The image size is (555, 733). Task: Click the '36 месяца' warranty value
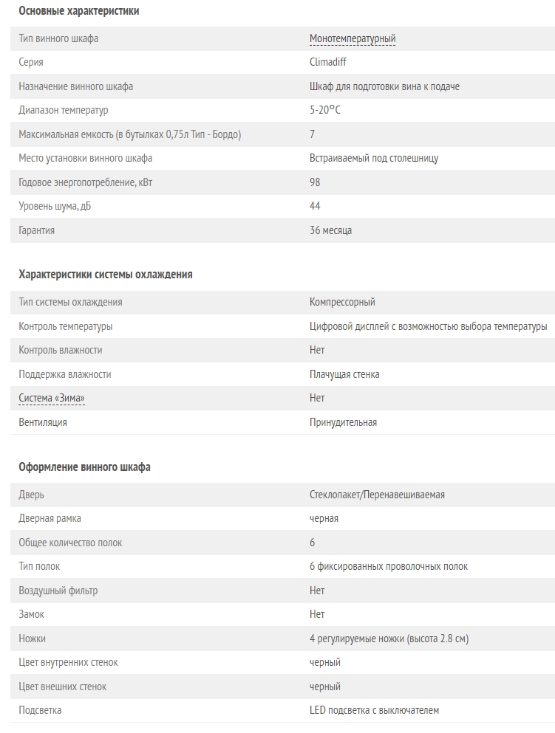pos(330,230)
